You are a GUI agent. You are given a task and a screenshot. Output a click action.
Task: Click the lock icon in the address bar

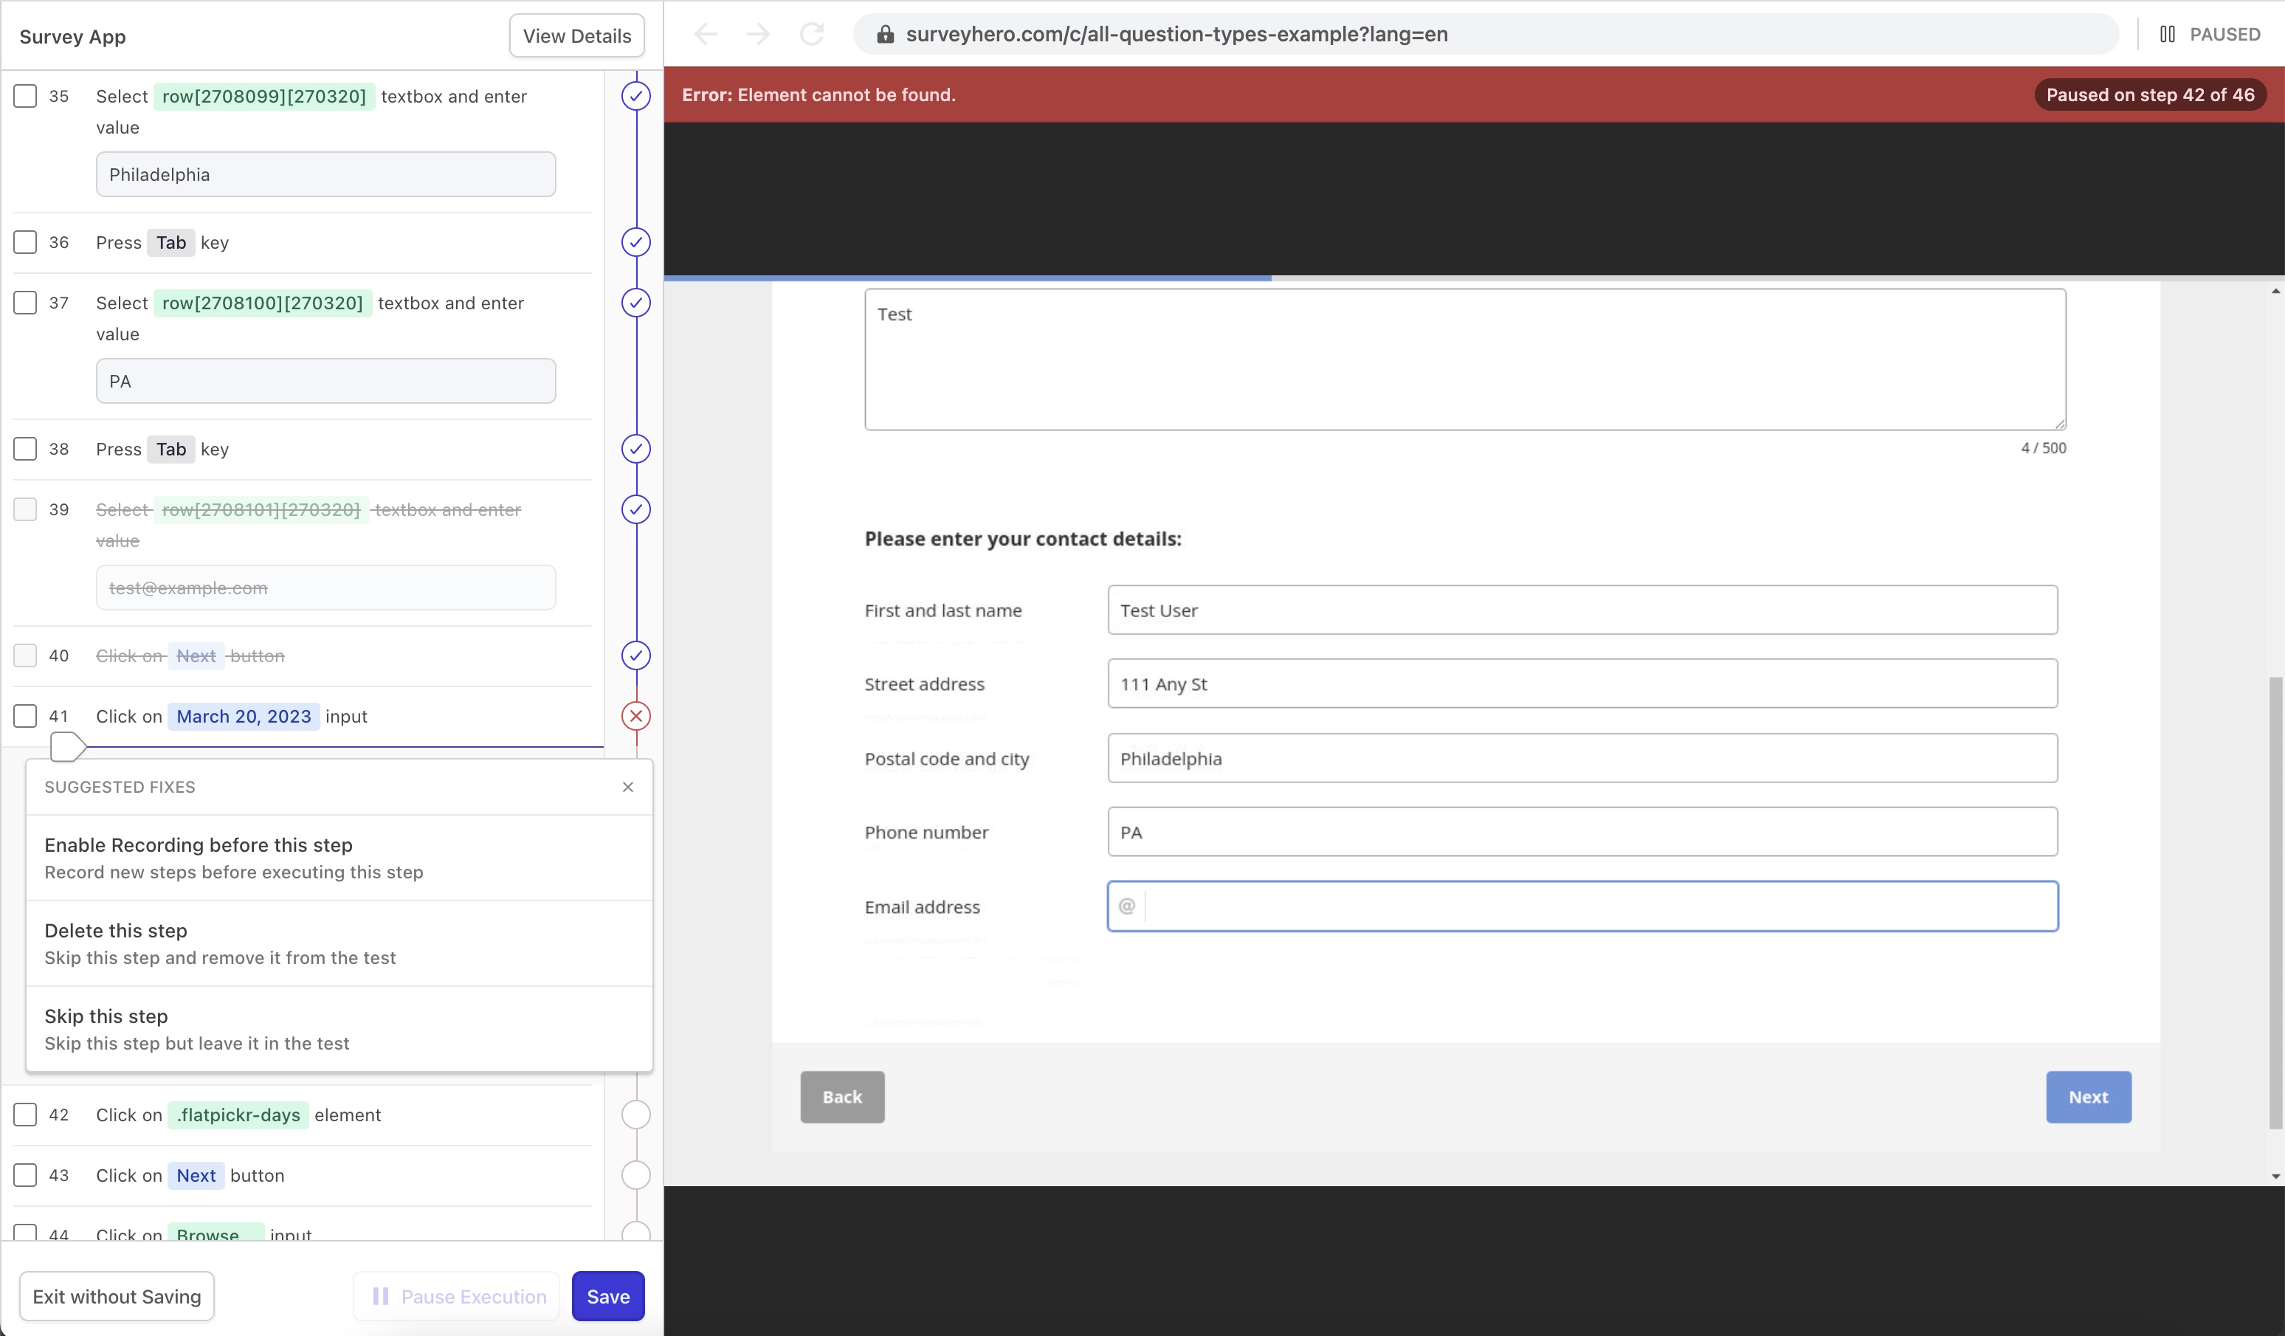coord(885,35)
